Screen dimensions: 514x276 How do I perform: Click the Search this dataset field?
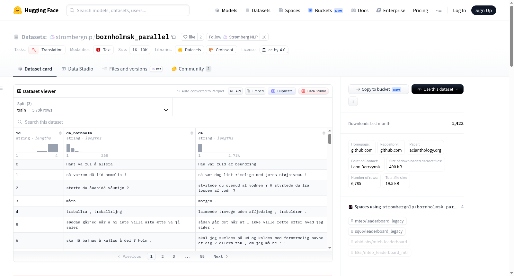coord(173,122)
